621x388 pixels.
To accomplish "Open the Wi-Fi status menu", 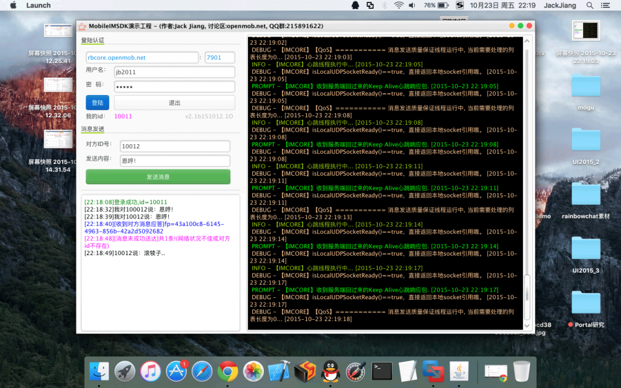I will click(x=398, y=5).
